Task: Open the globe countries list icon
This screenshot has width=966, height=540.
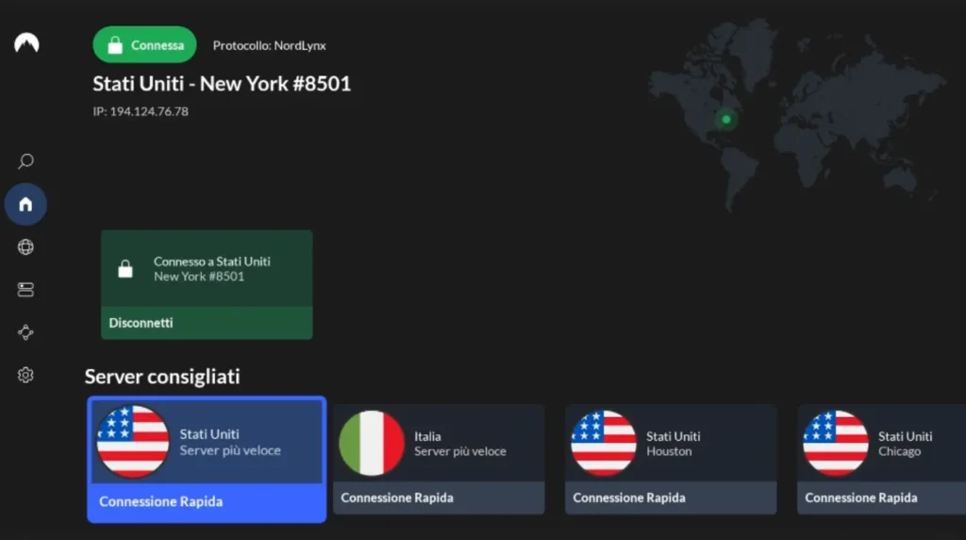Action: tap(25, 246)
